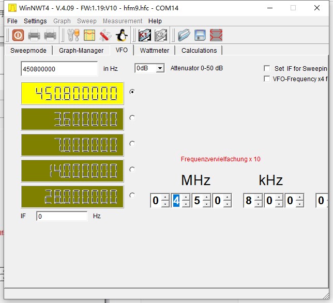333x303 pixels.
Task: Click the Swiss army knife toolbar icon
Action: [x=105, y=35]
